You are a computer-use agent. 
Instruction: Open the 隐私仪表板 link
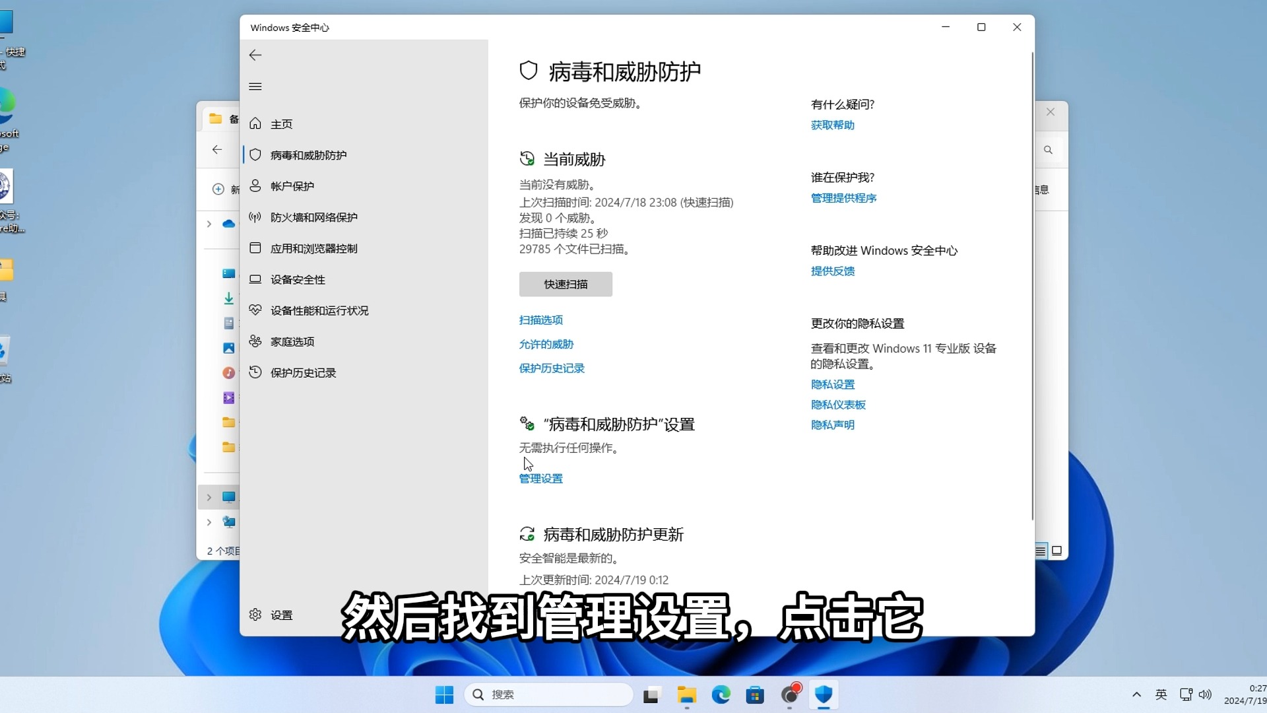click(838, 405)
